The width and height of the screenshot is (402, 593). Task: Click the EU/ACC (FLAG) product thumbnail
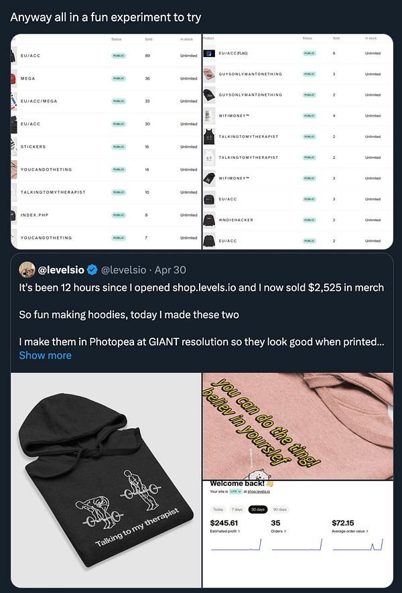[x=209, y=54]
